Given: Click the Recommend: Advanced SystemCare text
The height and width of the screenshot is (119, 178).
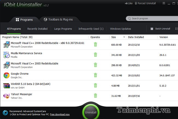Looking at the screenshot, I should pyautogui.click(x=28, y=111).
